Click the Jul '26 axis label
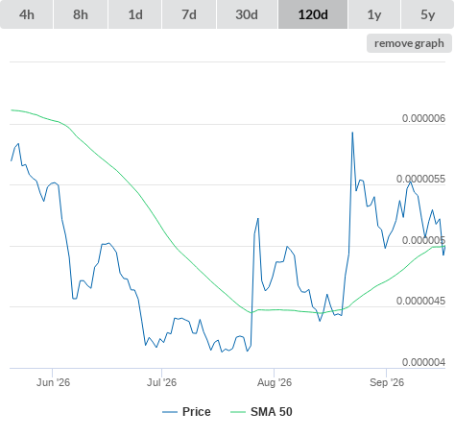455x437 pixels. click(161, 382)
